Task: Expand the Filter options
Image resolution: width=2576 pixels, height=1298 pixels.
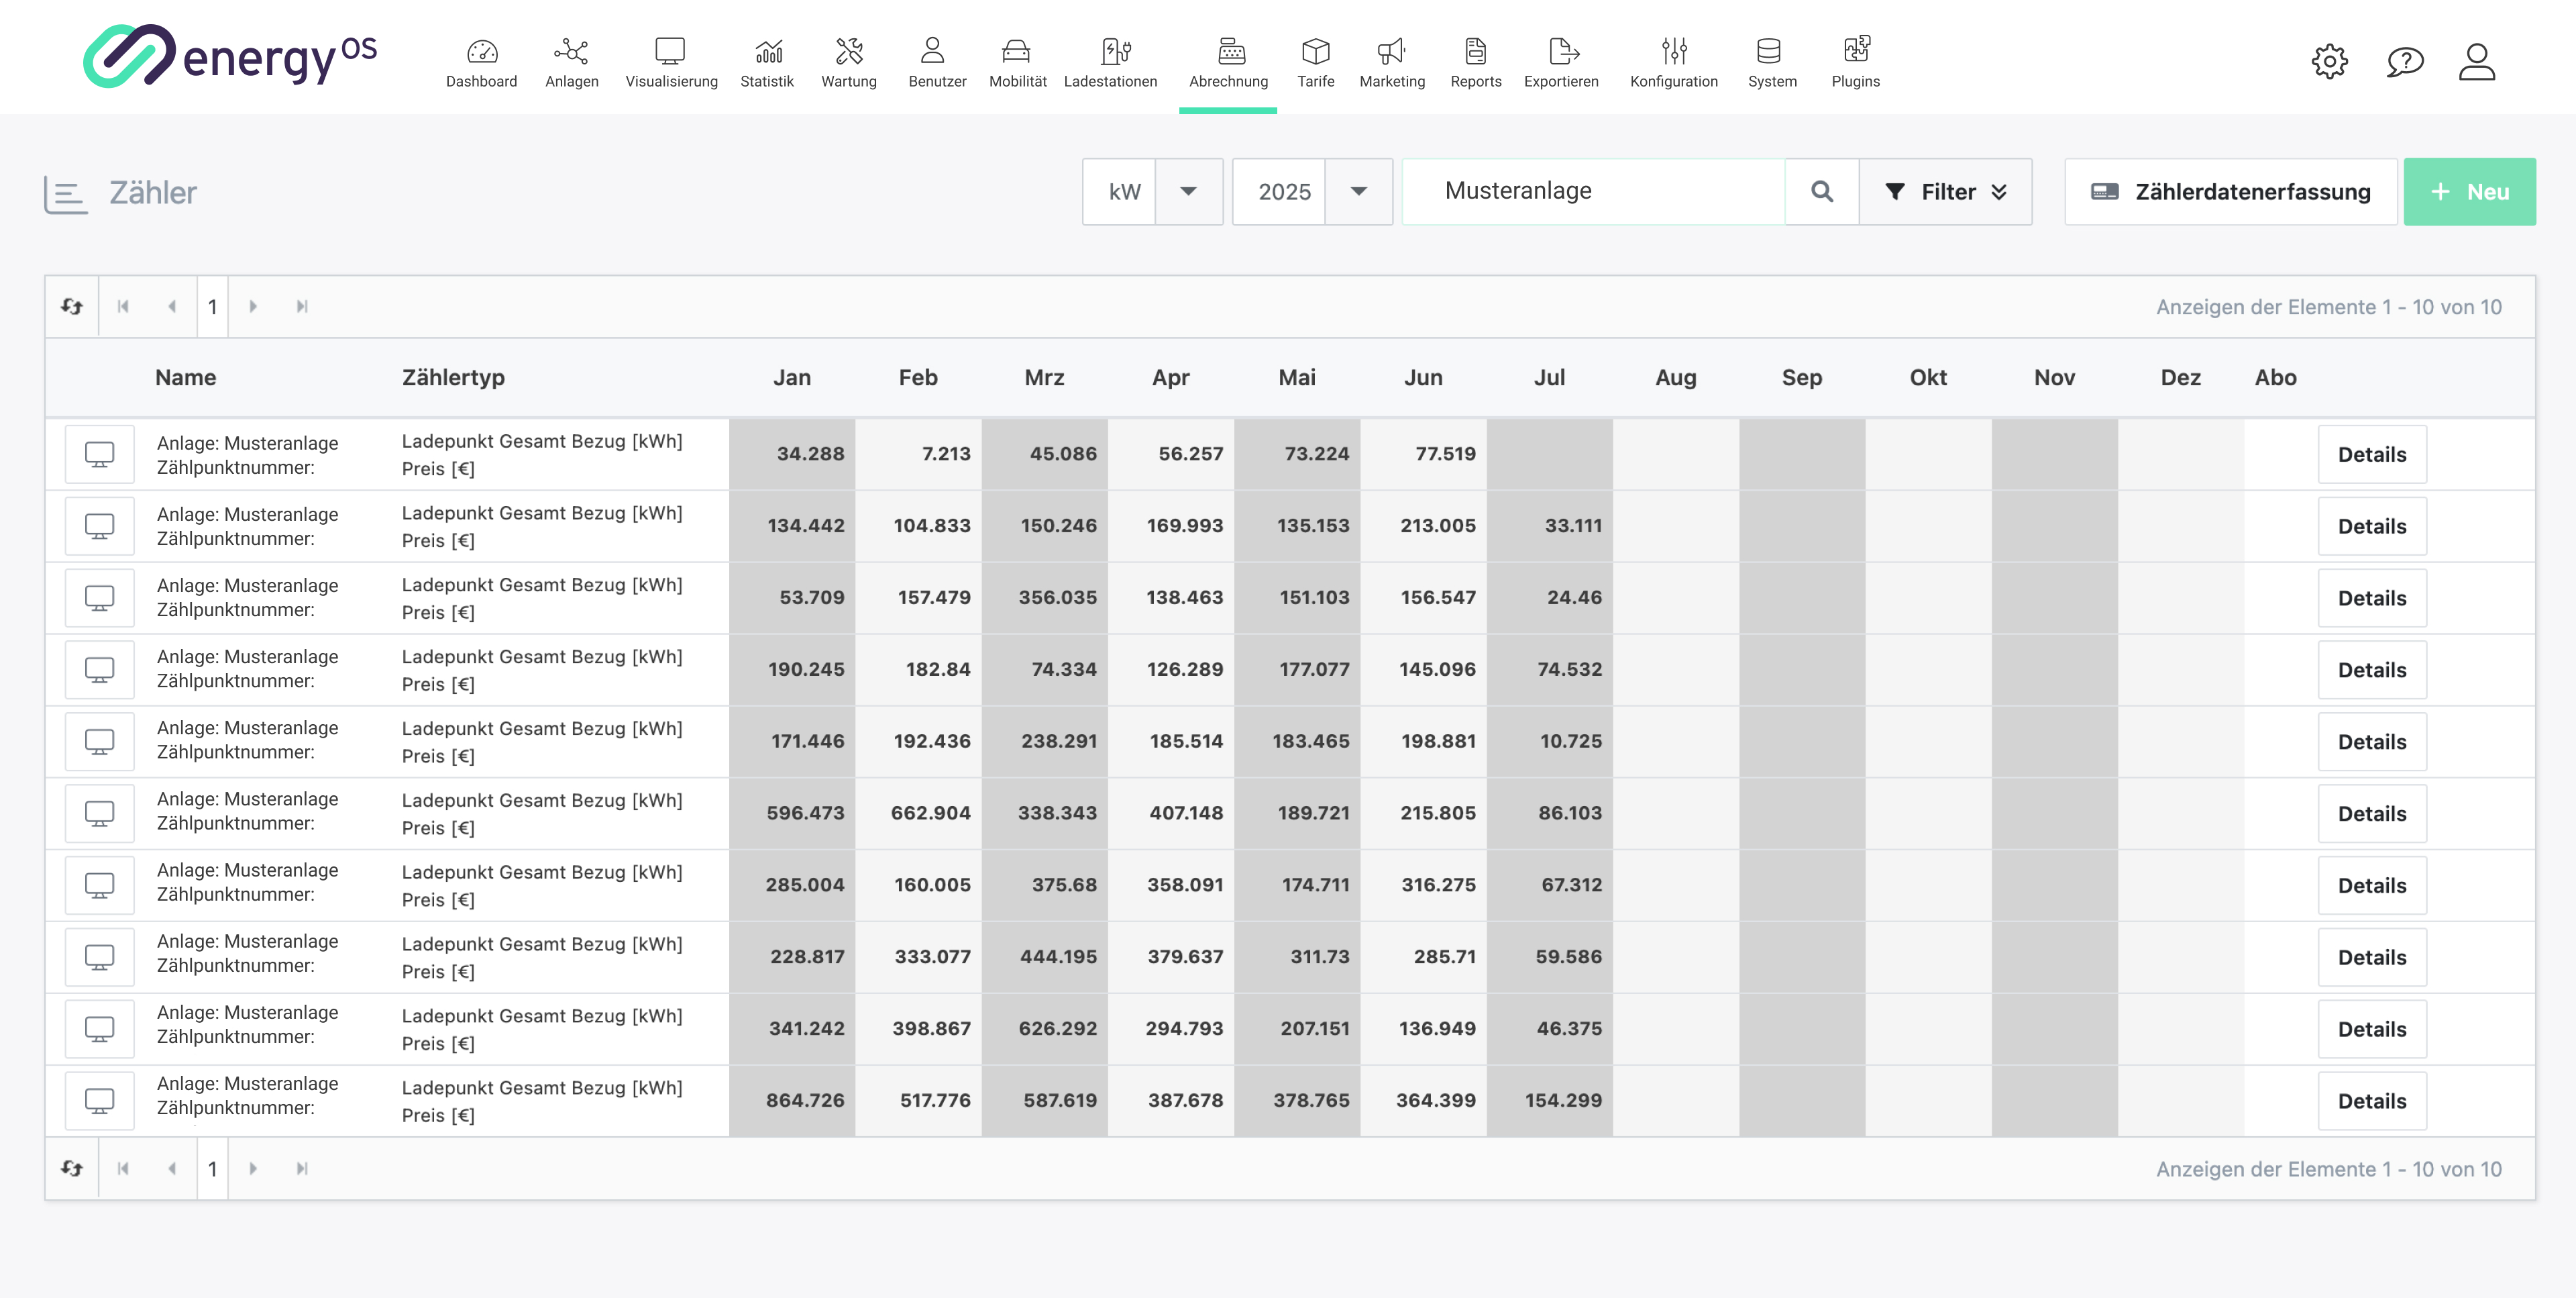Action: pyautogui.click(x=1945, y=191)
